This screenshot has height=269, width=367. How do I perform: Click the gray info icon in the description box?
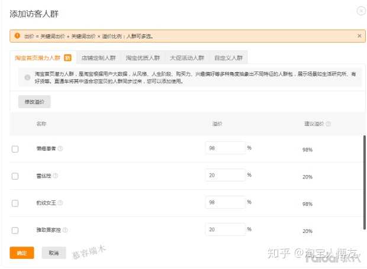point(27,77)
